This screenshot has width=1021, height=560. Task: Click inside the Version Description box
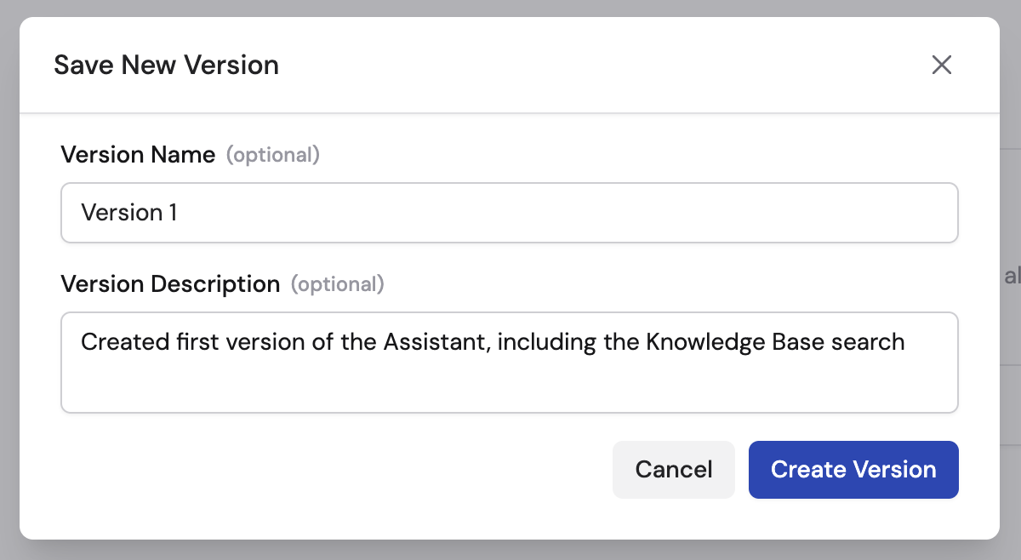tap(509, 363)
